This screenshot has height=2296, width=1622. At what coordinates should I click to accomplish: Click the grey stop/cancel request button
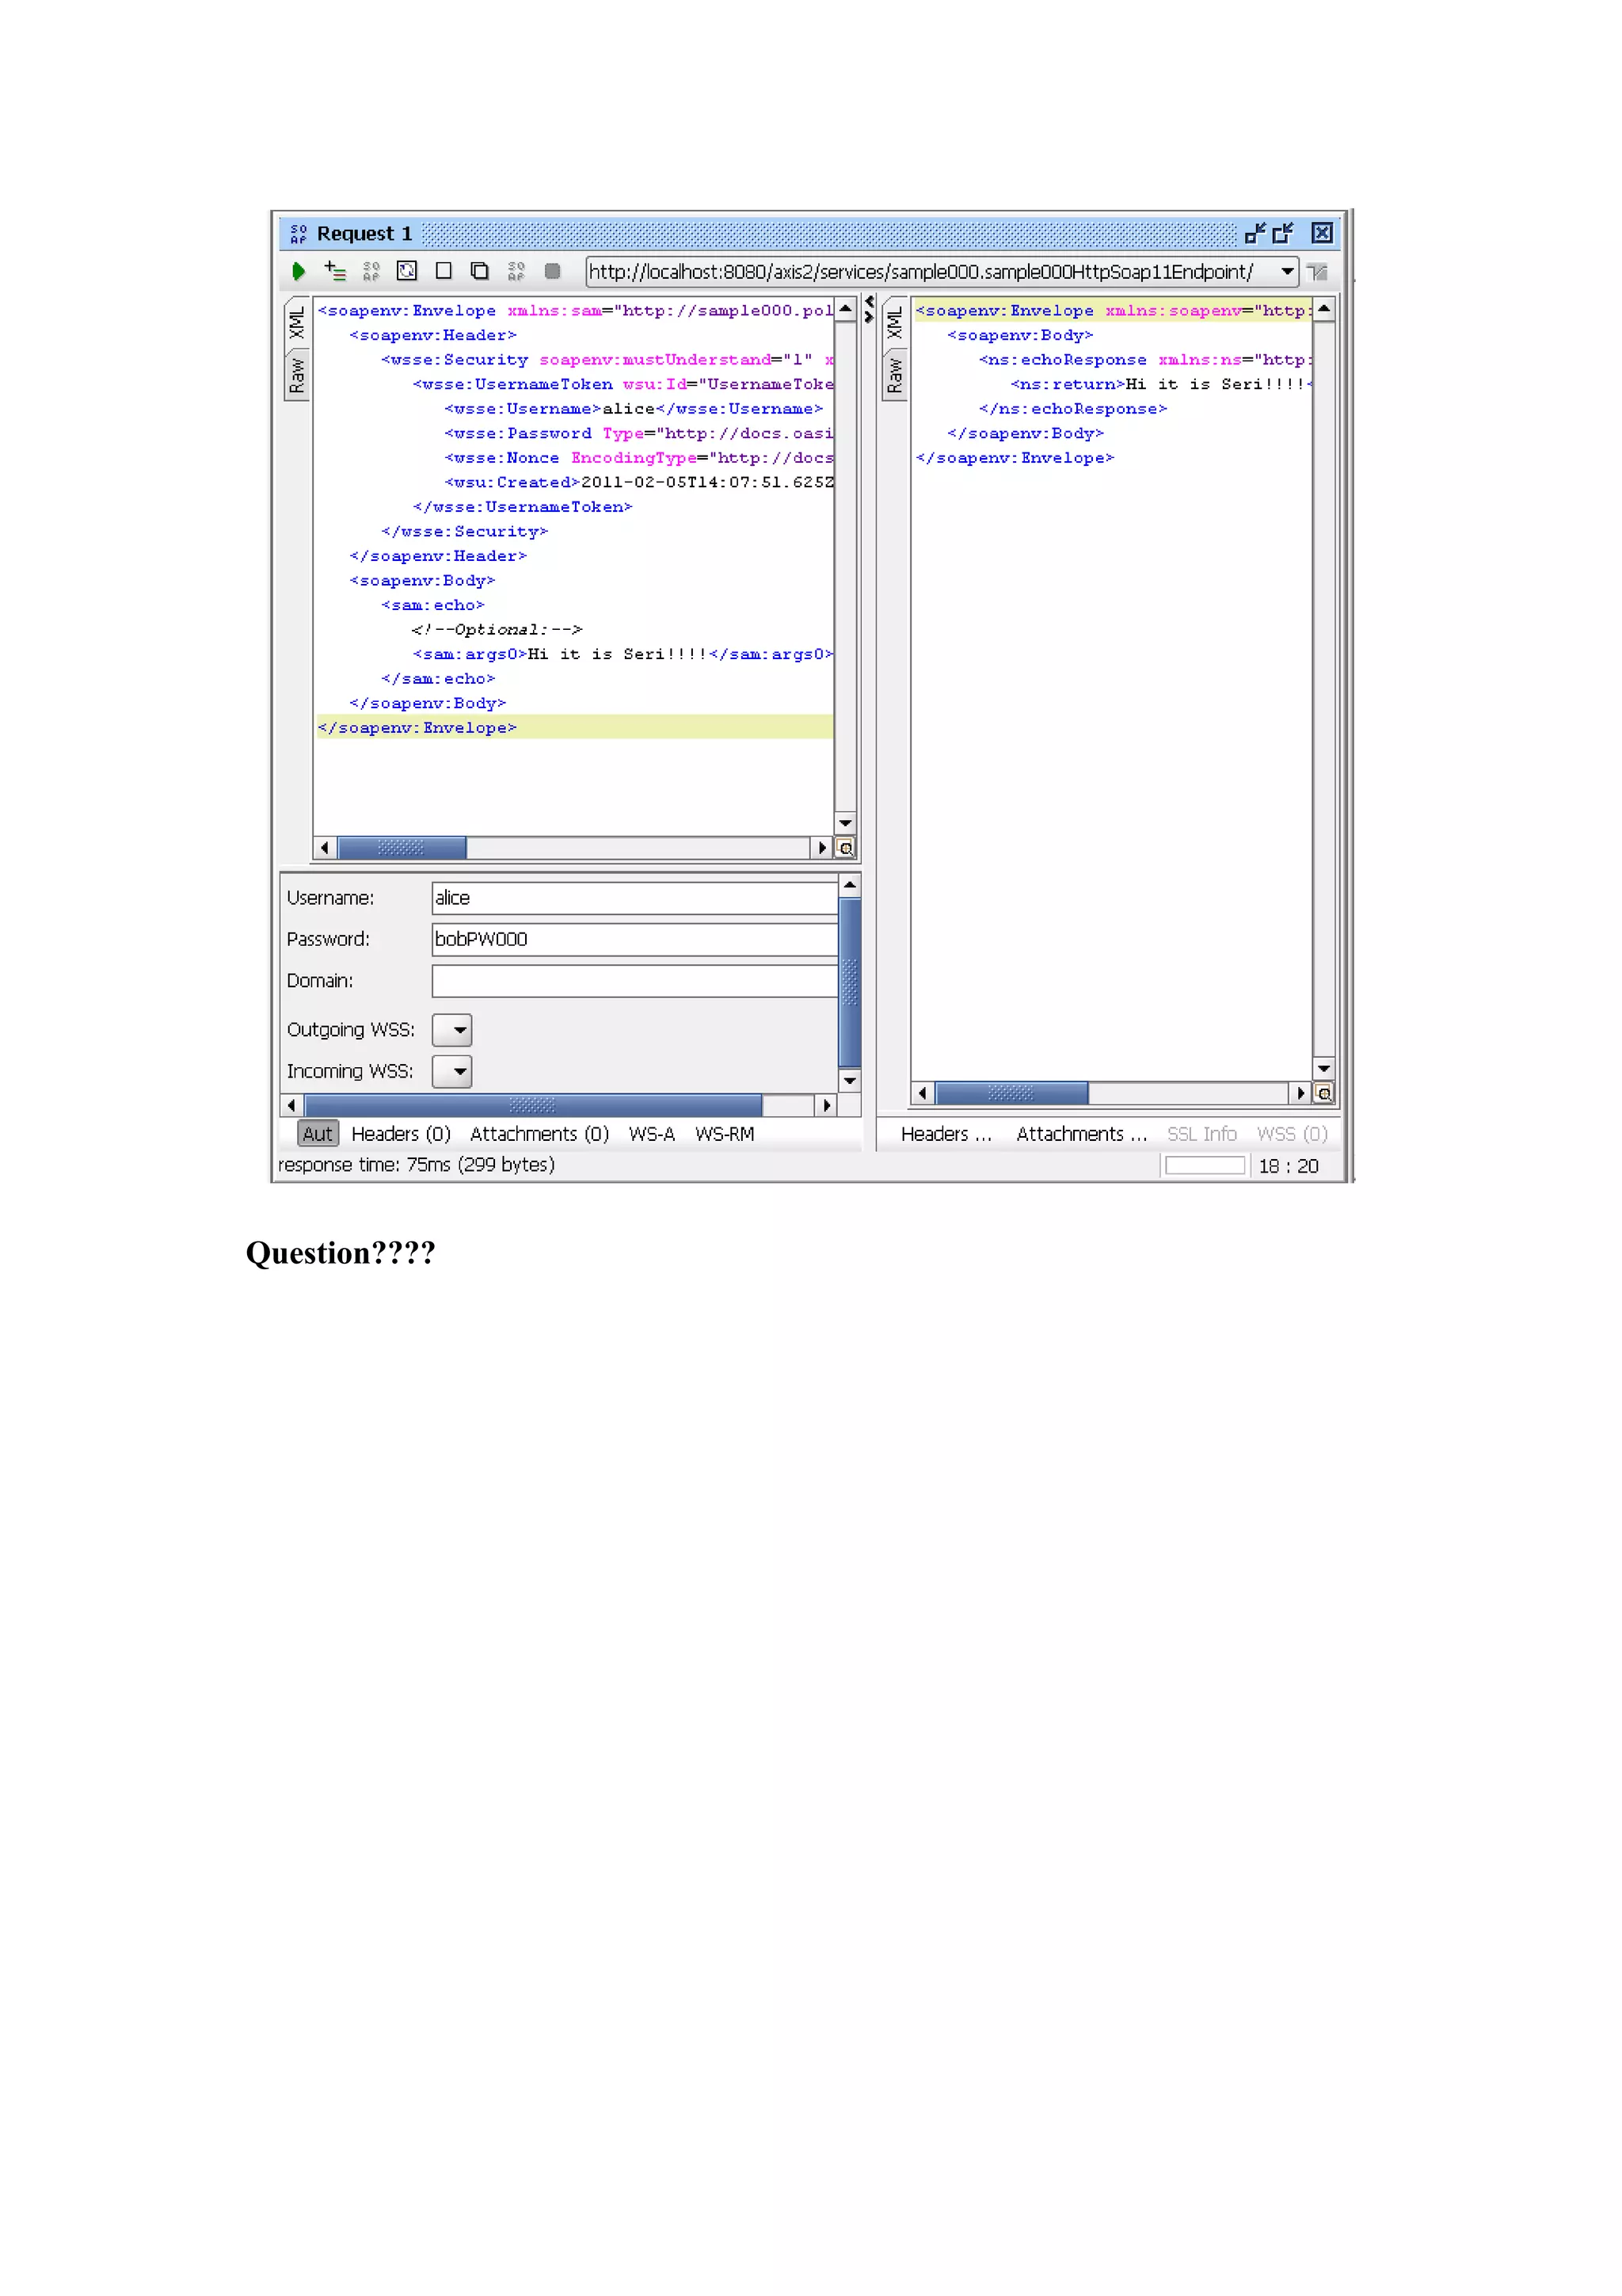[552, 271]
